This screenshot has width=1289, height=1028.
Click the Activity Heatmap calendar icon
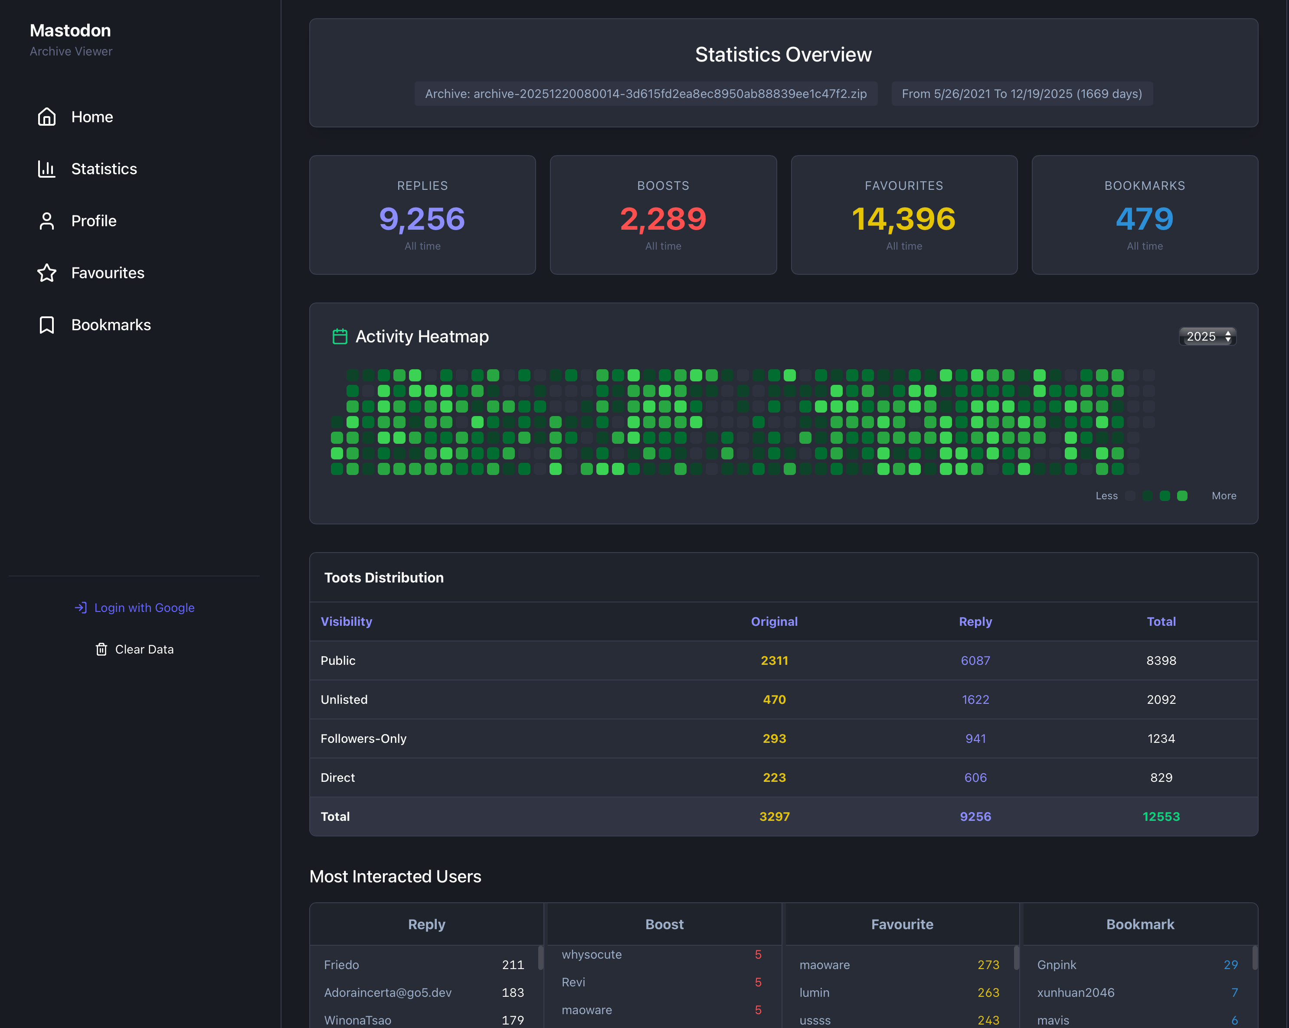340,336
